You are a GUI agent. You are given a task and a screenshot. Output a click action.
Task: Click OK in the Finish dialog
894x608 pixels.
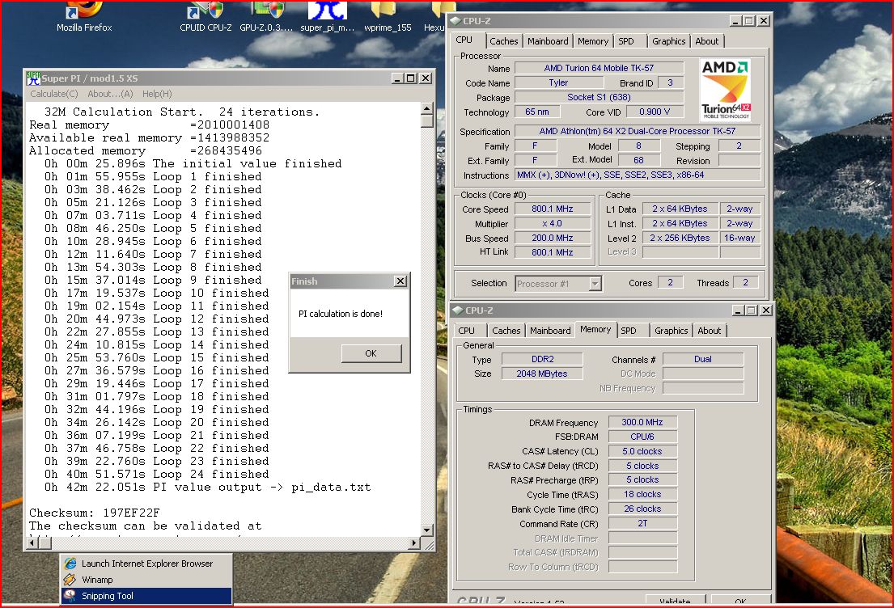(371, 353)
